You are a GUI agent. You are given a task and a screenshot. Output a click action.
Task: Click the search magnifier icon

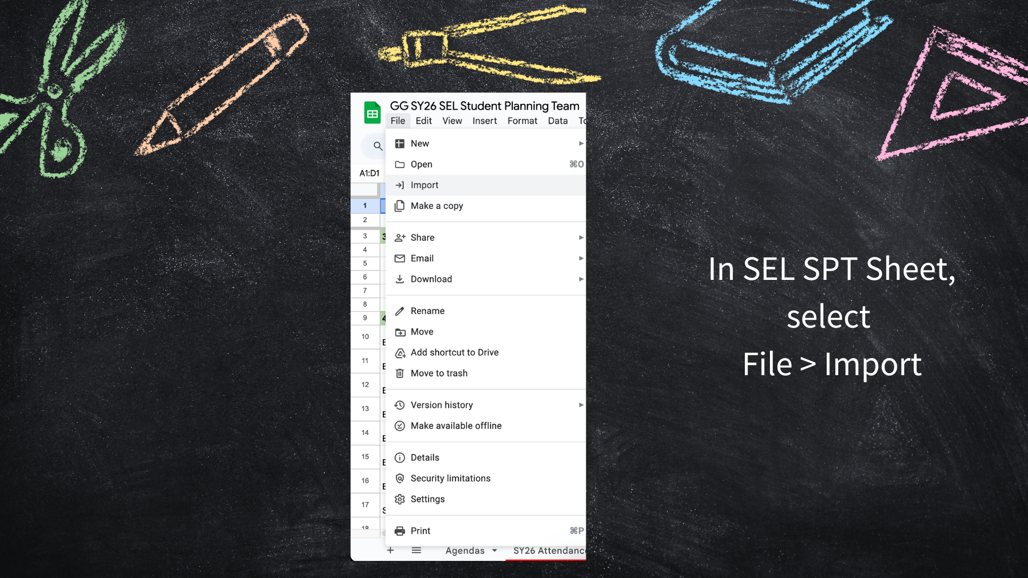click(378, 146)
